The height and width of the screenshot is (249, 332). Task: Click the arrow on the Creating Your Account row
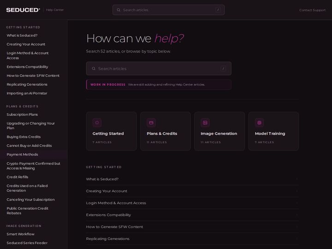point(297,191)
